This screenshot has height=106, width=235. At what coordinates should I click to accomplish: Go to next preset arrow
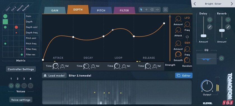(x=232, y=4)
